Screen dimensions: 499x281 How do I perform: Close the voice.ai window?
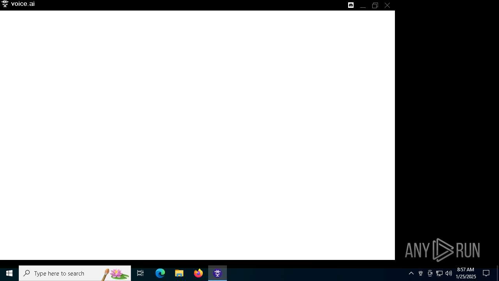coord(387,5)
